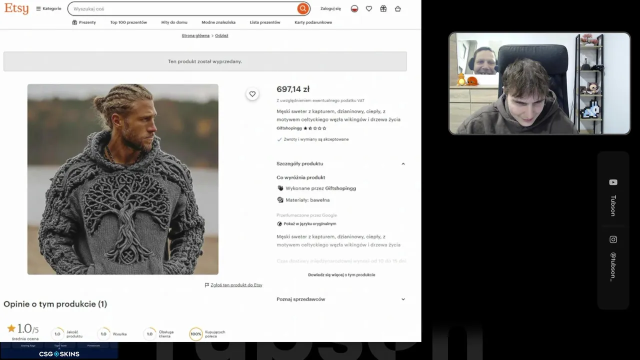640x360 pixels.
Task: Click the globe icon beside 'Pokaż w języku oryginalnym'
Action: tap(279, 224)
